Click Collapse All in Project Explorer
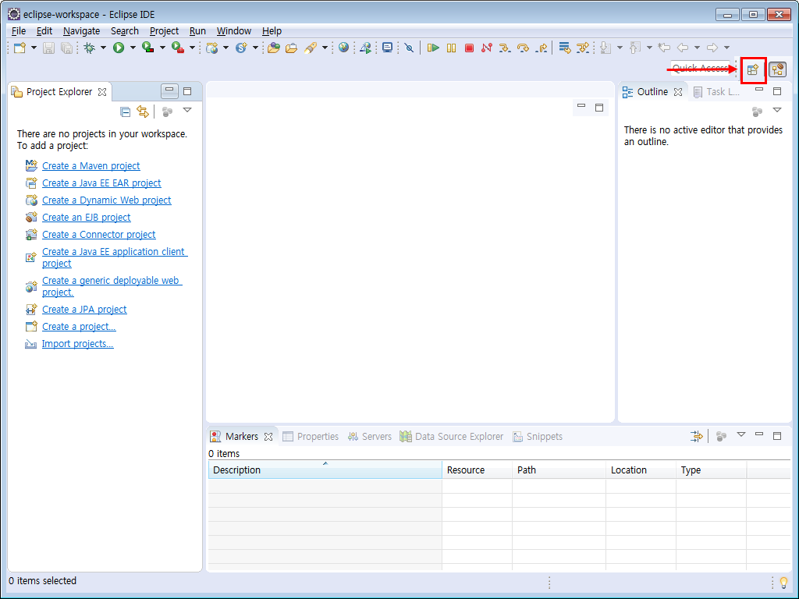Image resolution: width=799 pixels, height=599 pixels. pos(126,112)
